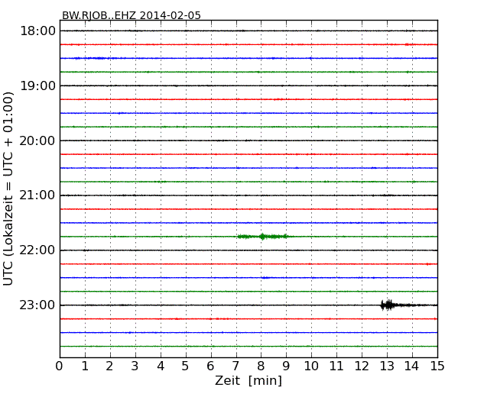
Task: Click the 22:00 time label
Action: tap(37, 250)
